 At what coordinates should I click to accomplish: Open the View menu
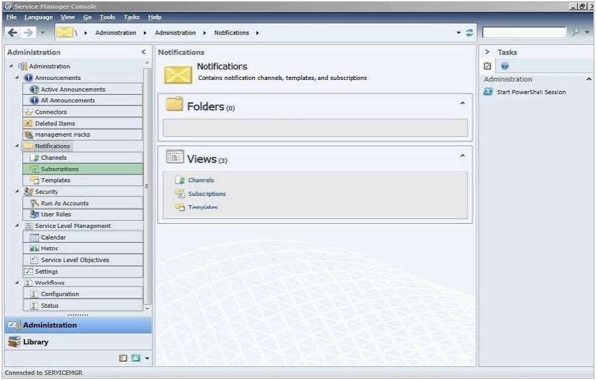click(68, 17)
